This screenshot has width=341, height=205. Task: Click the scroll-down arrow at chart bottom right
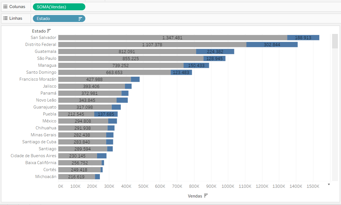pyautogui.click(x=329, y=184)
